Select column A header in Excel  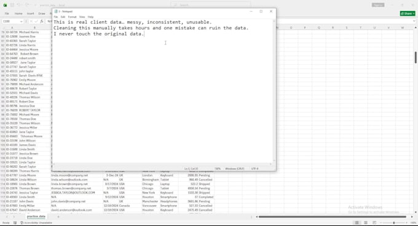tap(12, 28)
